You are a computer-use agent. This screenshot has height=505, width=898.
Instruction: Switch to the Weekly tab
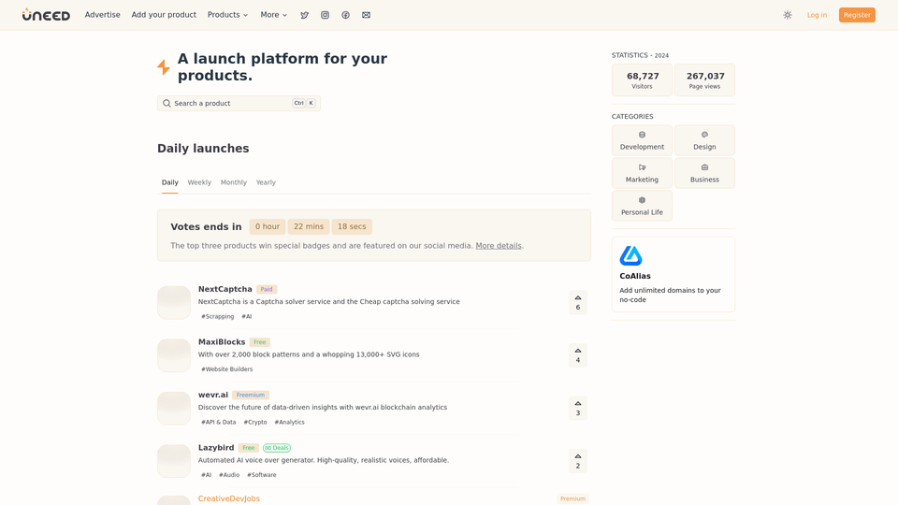coord(199,182)
